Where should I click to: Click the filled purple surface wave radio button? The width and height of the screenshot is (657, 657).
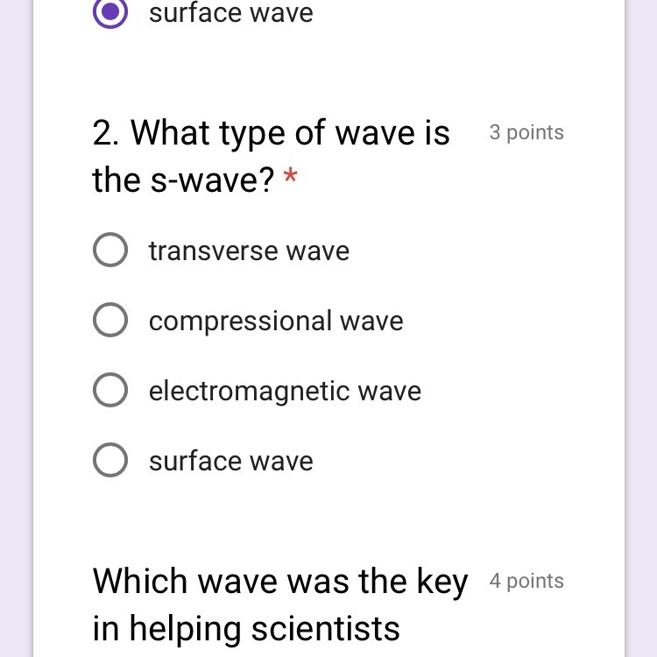point(110,11)
